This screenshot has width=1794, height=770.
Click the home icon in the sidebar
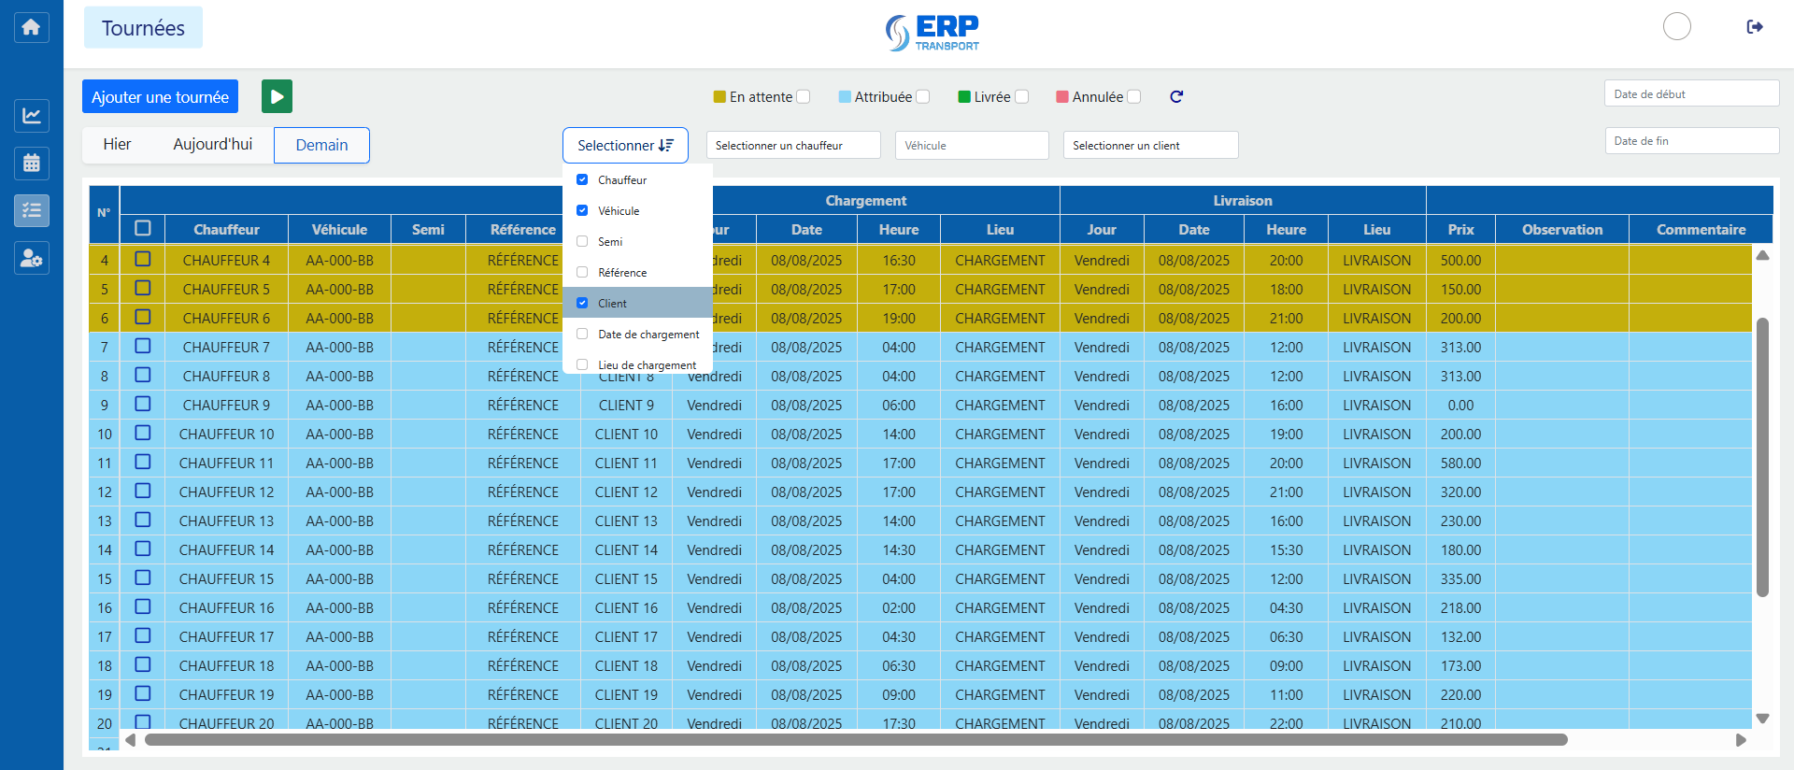[x=31, y=27]
